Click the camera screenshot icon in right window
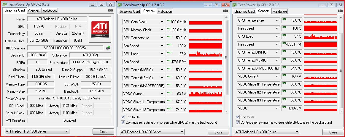345x137 pixels. [x=340, y=11]
